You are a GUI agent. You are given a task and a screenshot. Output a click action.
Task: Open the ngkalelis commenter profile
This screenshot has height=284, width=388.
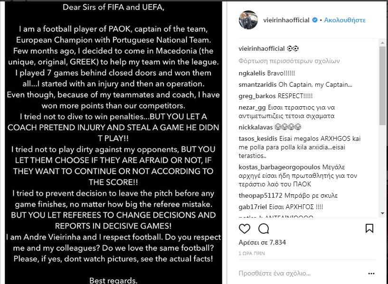[x=254, y=74]
